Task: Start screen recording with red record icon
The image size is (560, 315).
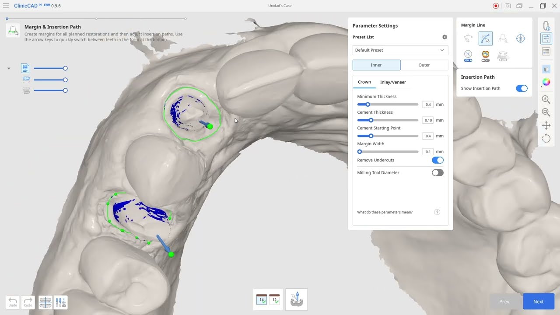Action: [x=496, y=6]
